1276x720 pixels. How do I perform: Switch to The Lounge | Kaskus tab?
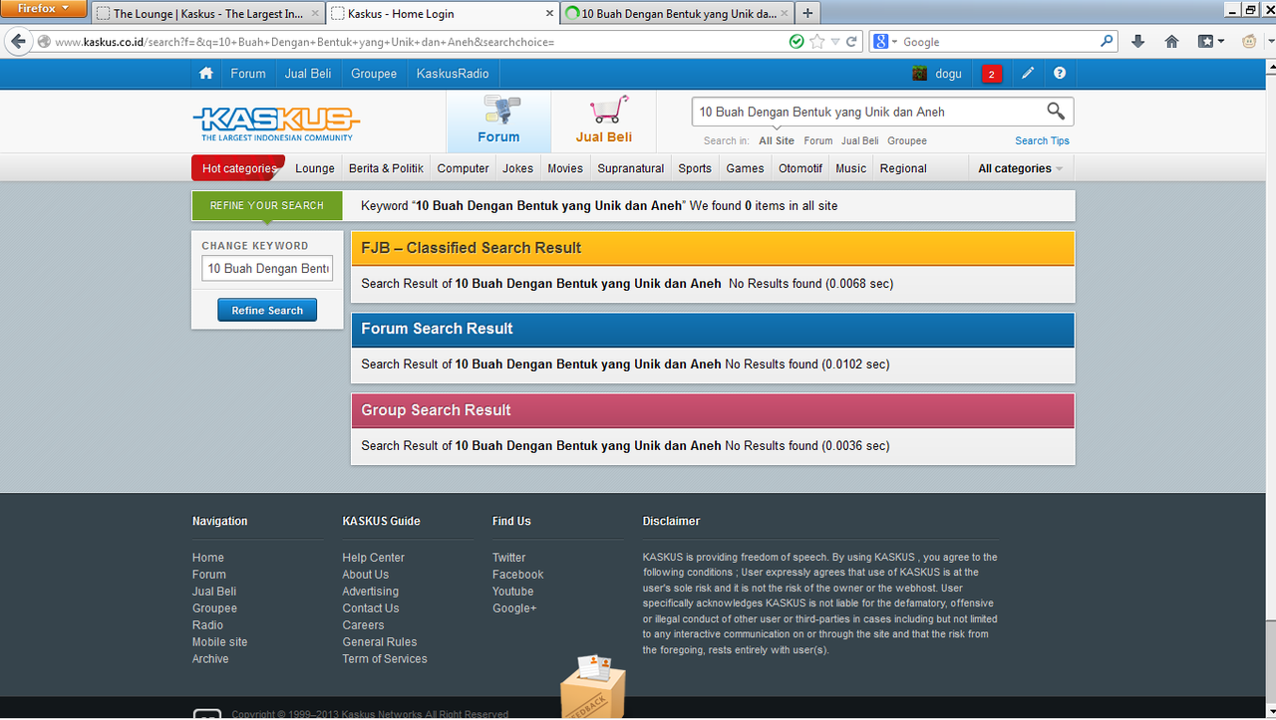[x=207, y=14]
